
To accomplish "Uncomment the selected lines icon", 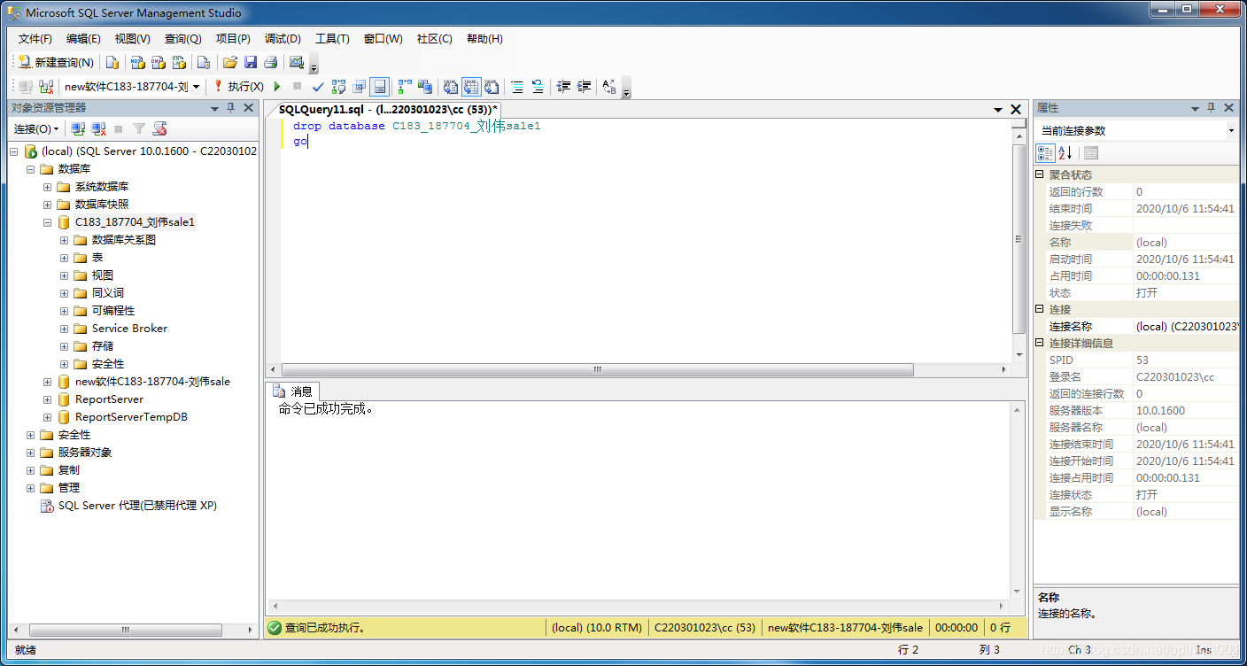I will (x=538, y=87).
